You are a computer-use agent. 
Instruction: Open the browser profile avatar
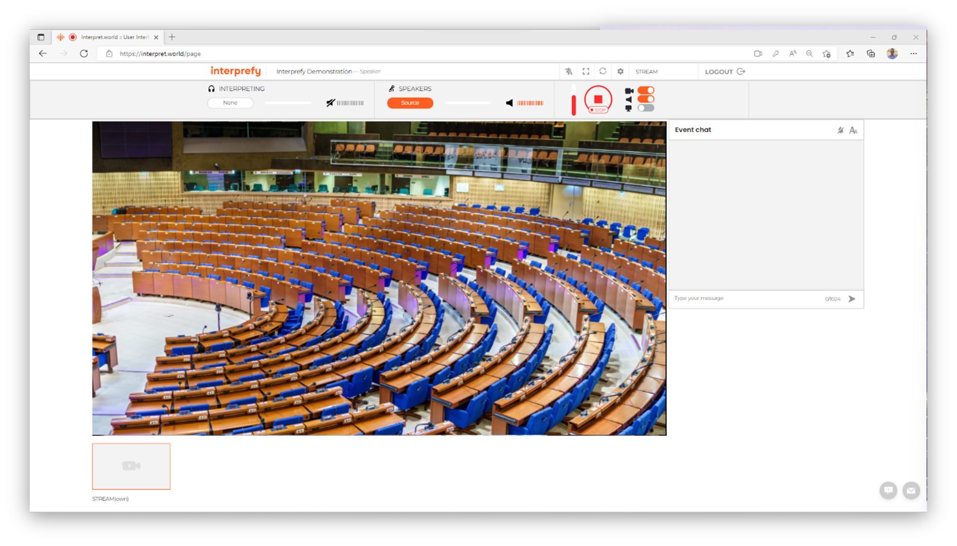pos(892,54)
